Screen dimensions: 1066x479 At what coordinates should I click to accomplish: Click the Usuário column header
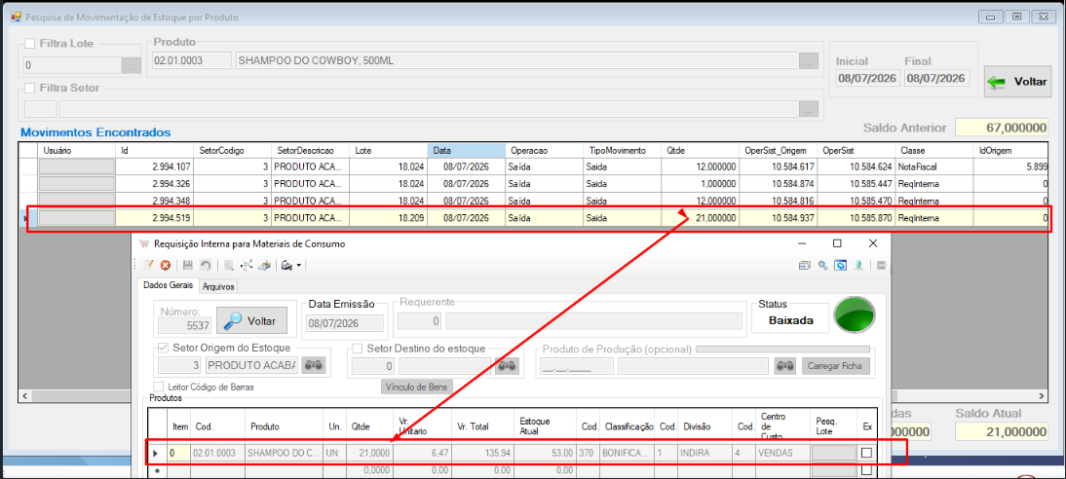coord(77,150)
